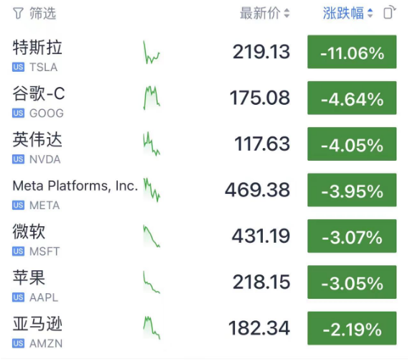The image size is (408, 362).
Task: Tap the rotate-screen icon at top right
Action: pos(389,13)
